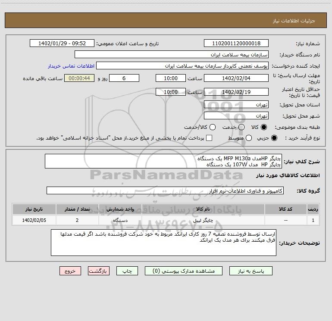Click the request creator field یوسف نعمتی
Image resolution: width=332 pixels, height=321 pixels.
click(182, 66)
